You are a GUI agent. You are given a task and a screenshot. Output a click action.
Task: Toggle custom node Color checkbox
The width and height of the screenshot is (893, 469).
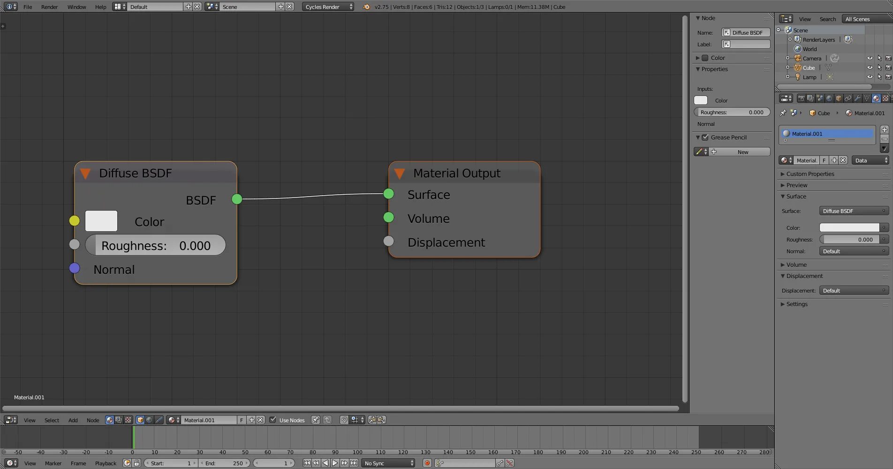[x=705, y=58]
